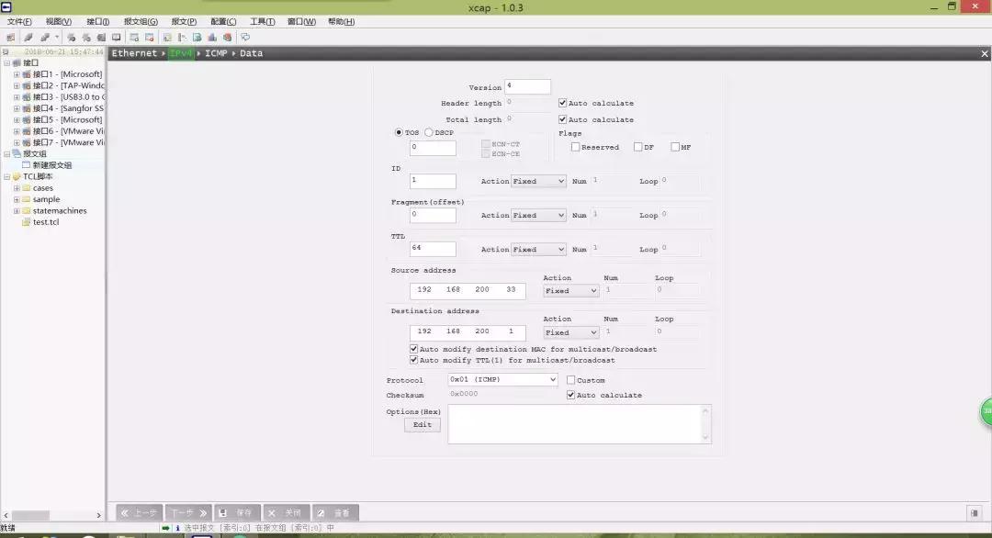This screenshot has height=538, width=992.
Task: Toggle Auto calculate for Checksum
Action: (x=570, y=395)
